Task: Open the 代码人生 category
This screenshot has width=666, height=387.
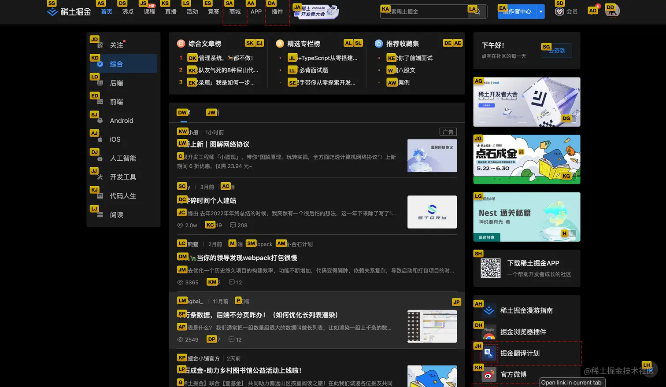Action: coord(123,196)
